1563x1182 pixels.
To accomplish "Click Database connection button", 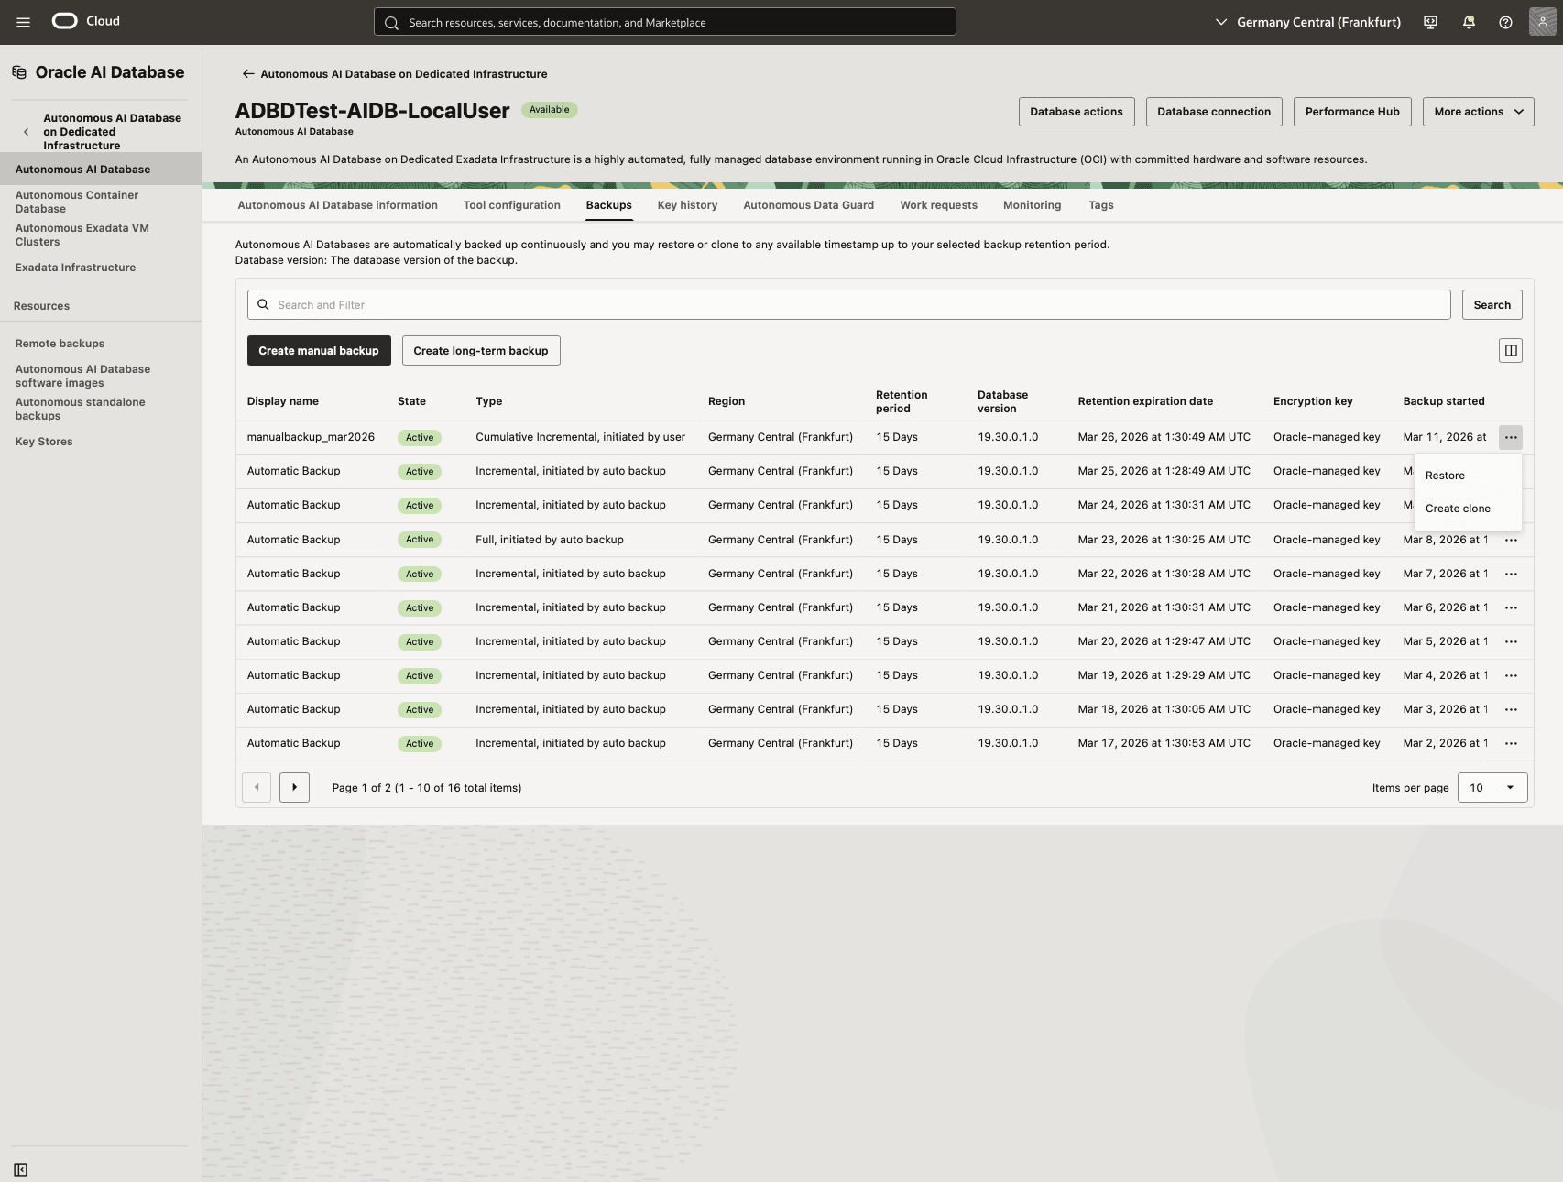I will coord(1214,112).
